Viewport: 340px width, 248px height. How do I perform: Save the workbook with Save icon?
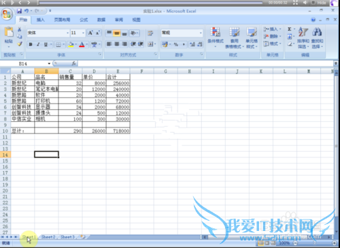[x=19, y=11]
